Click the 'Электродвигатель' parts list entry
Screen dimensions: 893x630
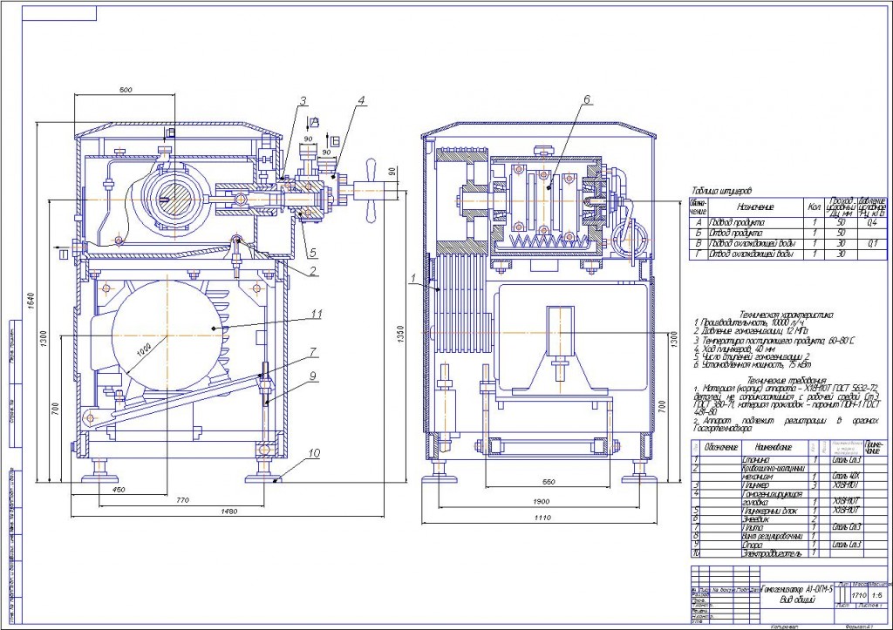[x=772, y=553]
